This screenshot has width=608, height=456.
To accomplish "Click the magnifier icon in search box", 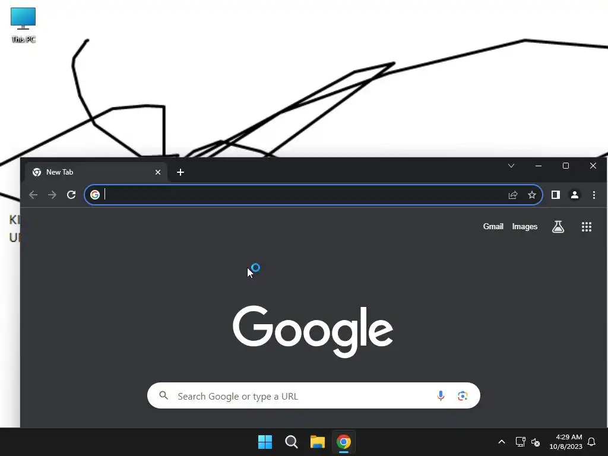I will click(164, 395).
